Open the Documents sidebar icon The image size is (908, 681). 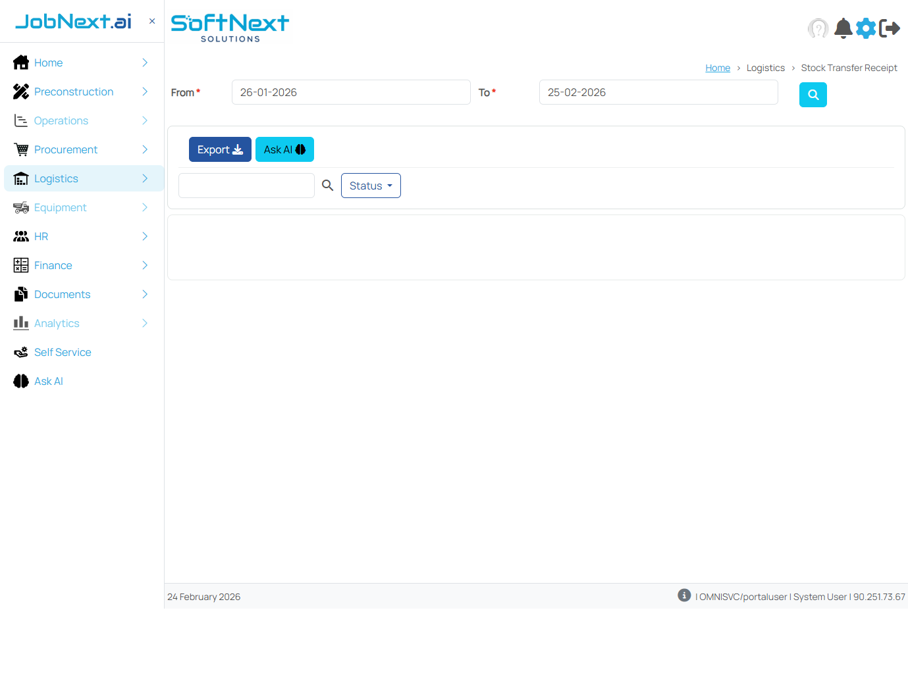[20, 294]
